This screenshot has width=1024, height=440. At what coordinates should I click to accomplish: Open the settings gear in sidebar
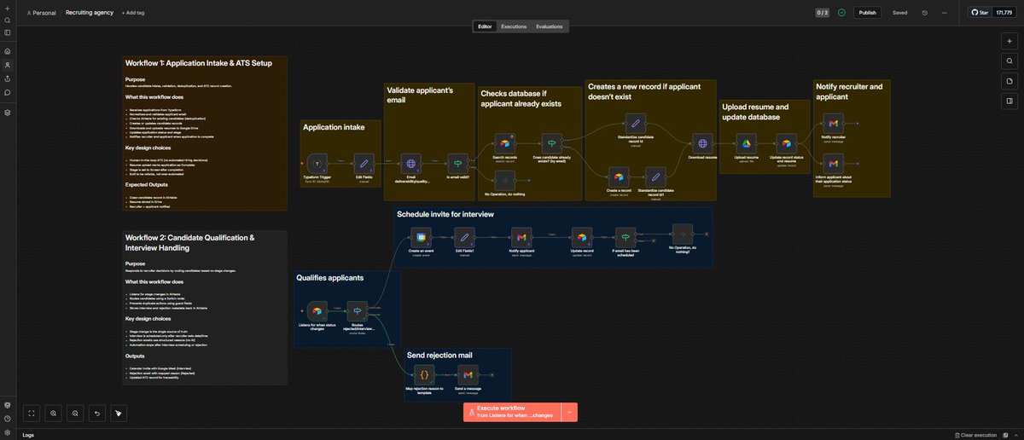(x=7, y=432)
